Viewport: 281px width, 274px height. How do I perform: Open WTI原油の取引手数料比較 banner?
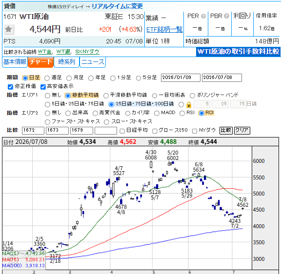tap(238, 52)
